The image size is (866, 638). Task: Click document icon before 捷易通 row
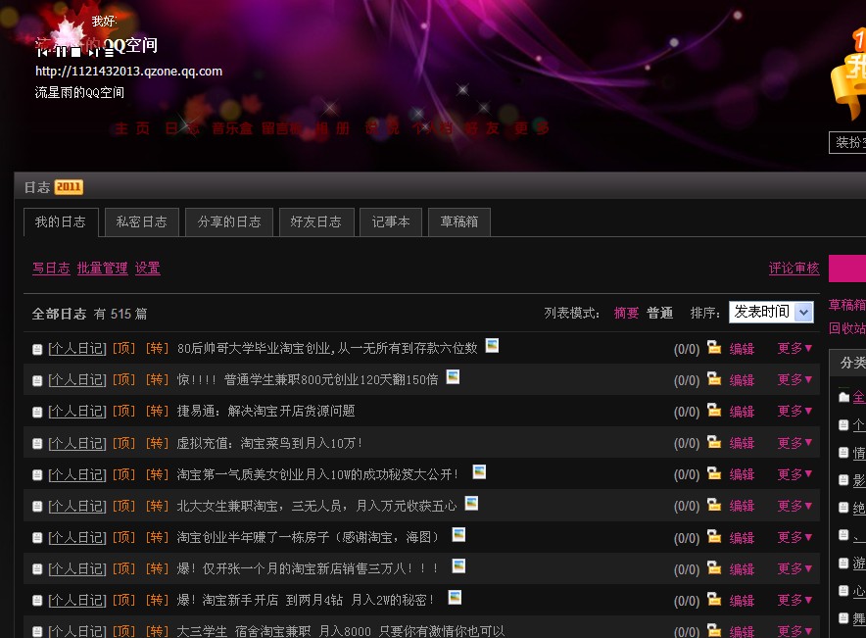click(37, 412)
